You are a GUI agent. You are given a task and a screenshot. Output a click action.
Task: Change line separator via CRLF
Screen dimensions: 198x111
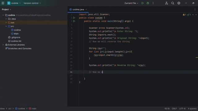(x=174, y=109)
